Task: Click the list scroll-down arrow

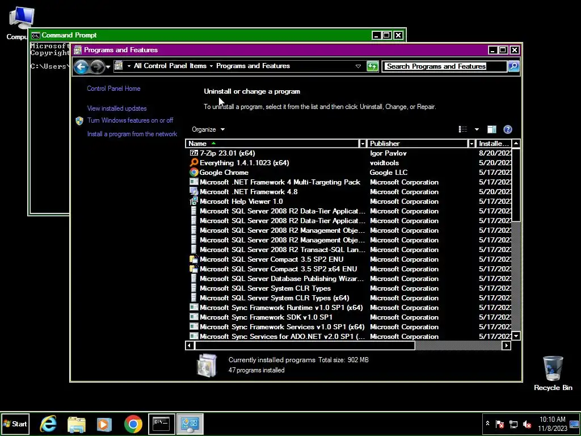Action: pyautogui.click(x=516, y=336)
